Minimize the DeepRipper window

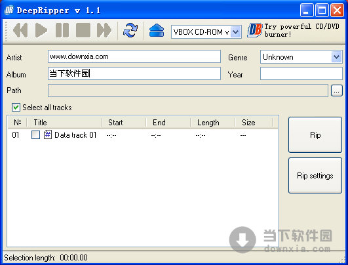pyautogui.click(x=307, y=10)
